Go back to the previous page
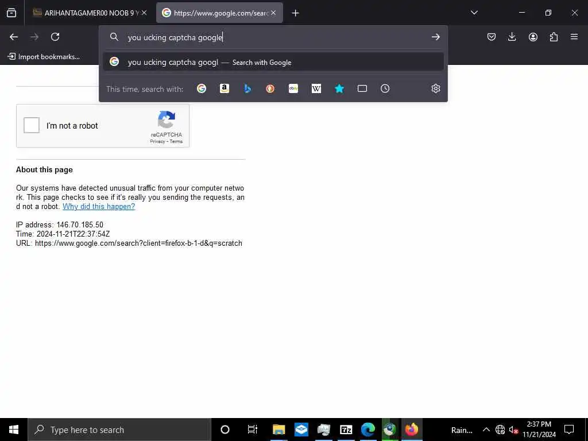The height and width of the screenshot is (441, 588). point(14,37)
